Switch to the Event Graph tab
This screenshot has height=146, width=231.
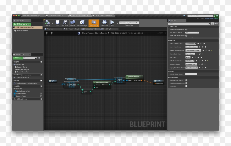point(106,29)
